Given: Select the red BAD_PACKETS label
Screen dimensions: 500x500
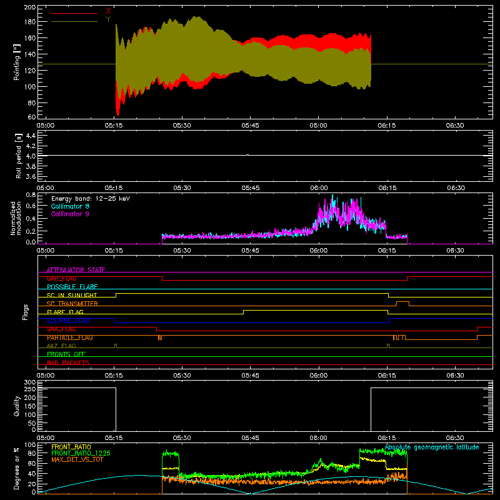Looking at the screenshot, I should point(68,362).
